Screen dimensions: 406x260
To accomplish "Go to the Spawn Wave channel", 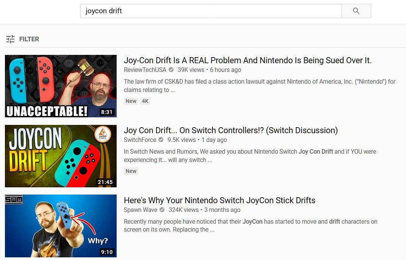I will [x=141, y=210].
